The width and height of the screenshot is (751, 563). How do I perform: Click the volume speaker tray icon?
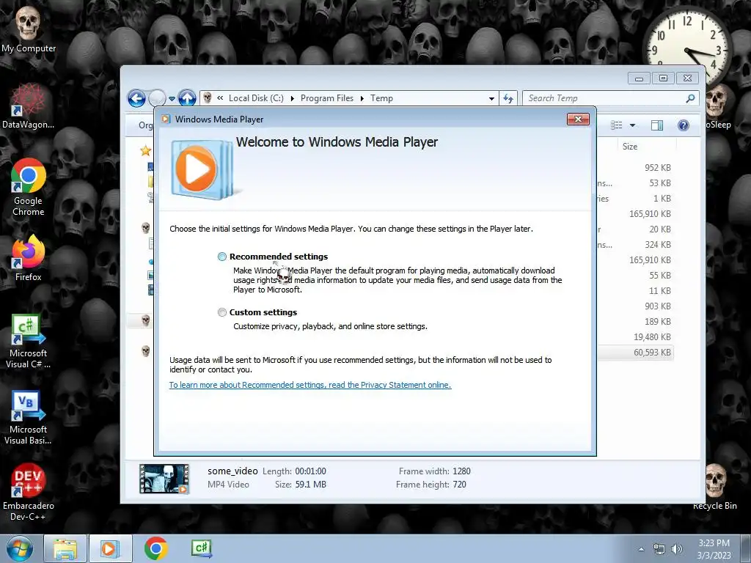[676, 549]
